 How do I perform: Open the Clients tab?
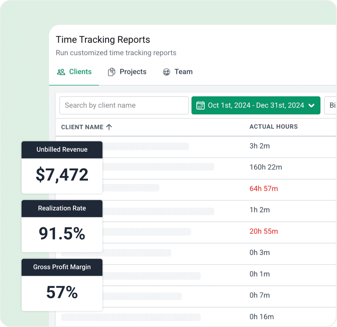pos(74,72)
